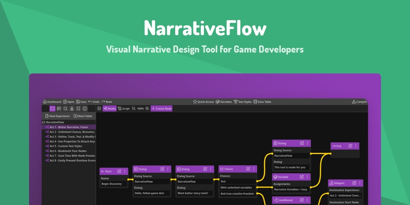
Task: Open options menu on 'This tool is made for you' Dialog
Action: click(307, 143)
